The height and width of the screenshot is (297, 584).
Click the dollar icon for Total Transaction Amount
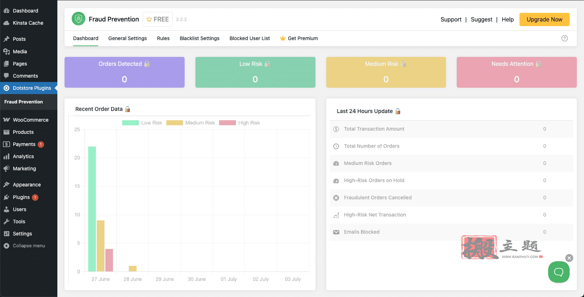pyautogui.click(x=336, y=129)
